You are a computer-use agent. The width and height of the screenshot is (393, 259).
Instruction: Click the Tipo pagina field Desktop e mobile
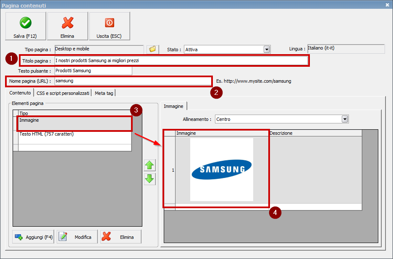99,49
